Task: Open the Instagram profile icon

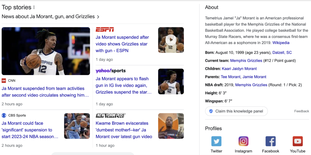Action: tap(243, 141)
